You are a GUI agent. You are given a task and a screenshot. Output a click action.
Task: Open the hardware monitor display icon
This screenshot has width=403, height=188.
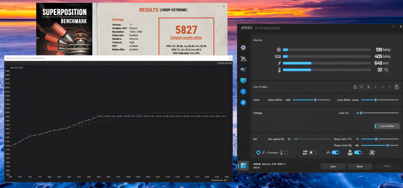[x=243, y=81]
